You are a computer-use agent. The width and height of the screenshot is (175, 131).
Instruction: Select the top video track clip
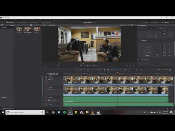(118, 81)
